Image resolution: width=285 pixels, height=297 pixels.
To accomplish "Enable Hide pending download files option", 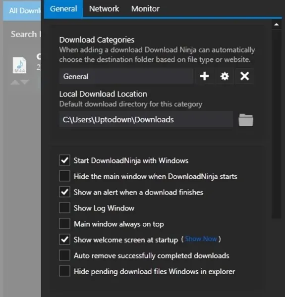I will [64, 271].
